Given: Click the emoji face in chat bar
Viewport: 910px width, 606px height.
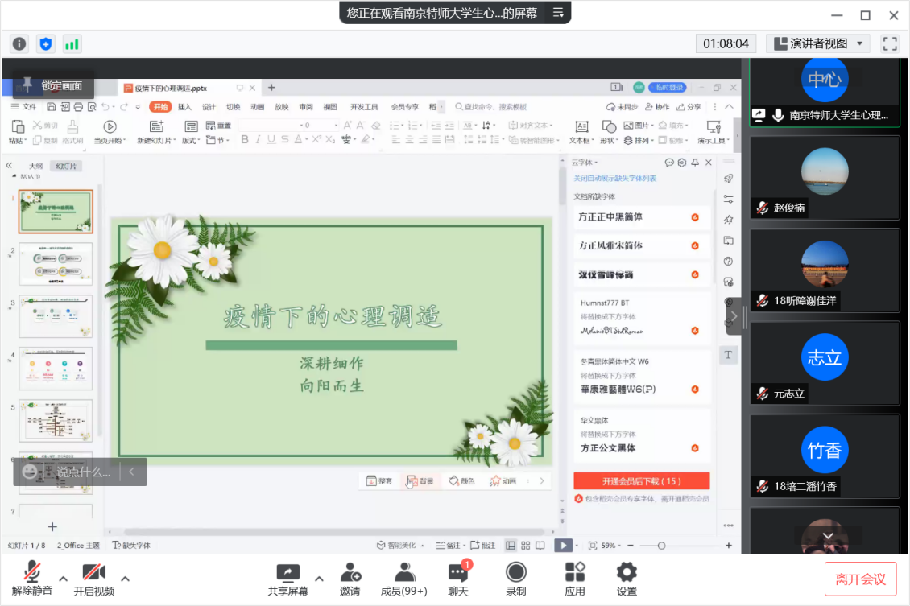Looking at the screenshot, I should pyautogui.click(x=30, y=472).
